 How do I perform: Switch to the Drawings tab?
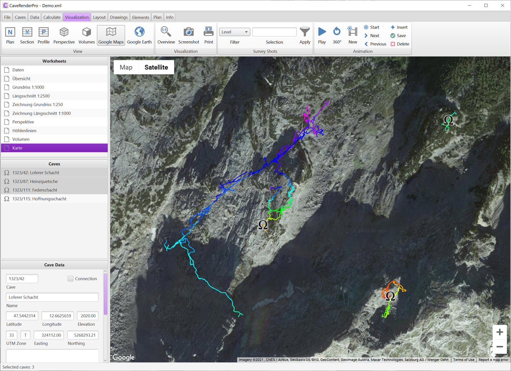(x=119, y=17)
